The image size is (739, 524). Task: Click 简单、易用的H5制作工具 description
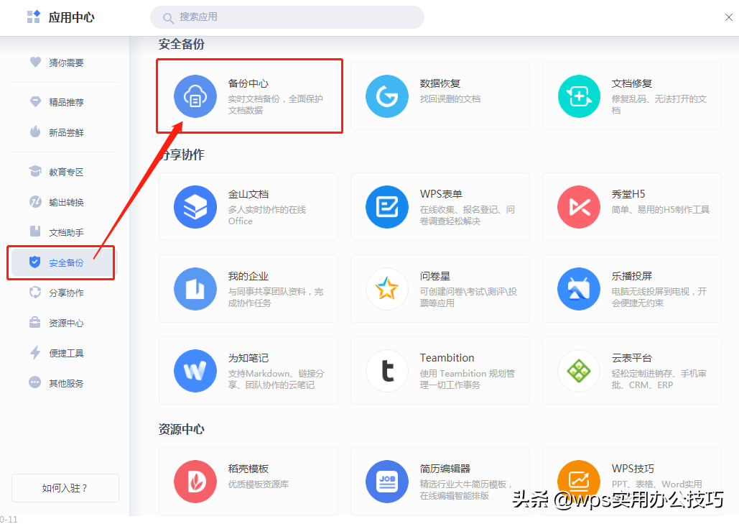(660, 210)
